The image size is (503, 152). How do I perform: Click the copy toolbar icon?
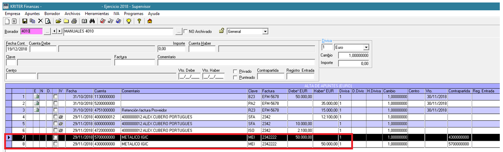[x=32, y=21]
